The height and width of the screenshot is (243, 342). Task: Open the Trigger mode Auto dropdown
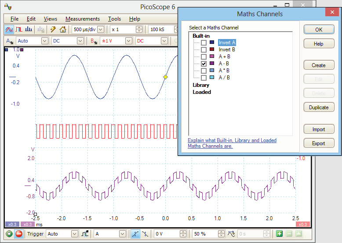pos(74,234)
